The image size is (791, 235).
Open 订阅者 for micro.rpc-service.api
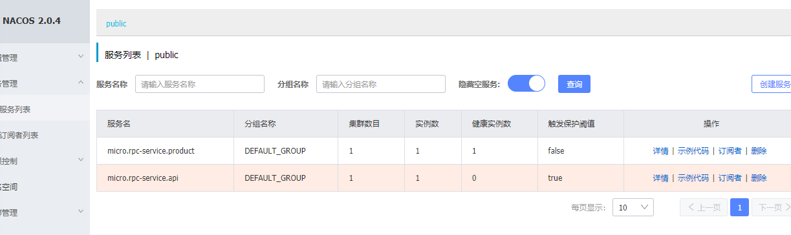730,178
